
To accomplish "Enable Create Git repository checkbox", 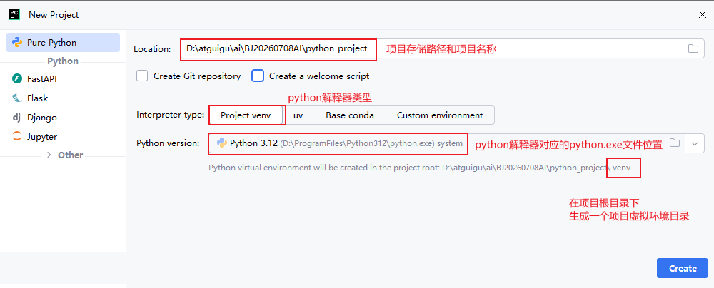I will point(143,76).
